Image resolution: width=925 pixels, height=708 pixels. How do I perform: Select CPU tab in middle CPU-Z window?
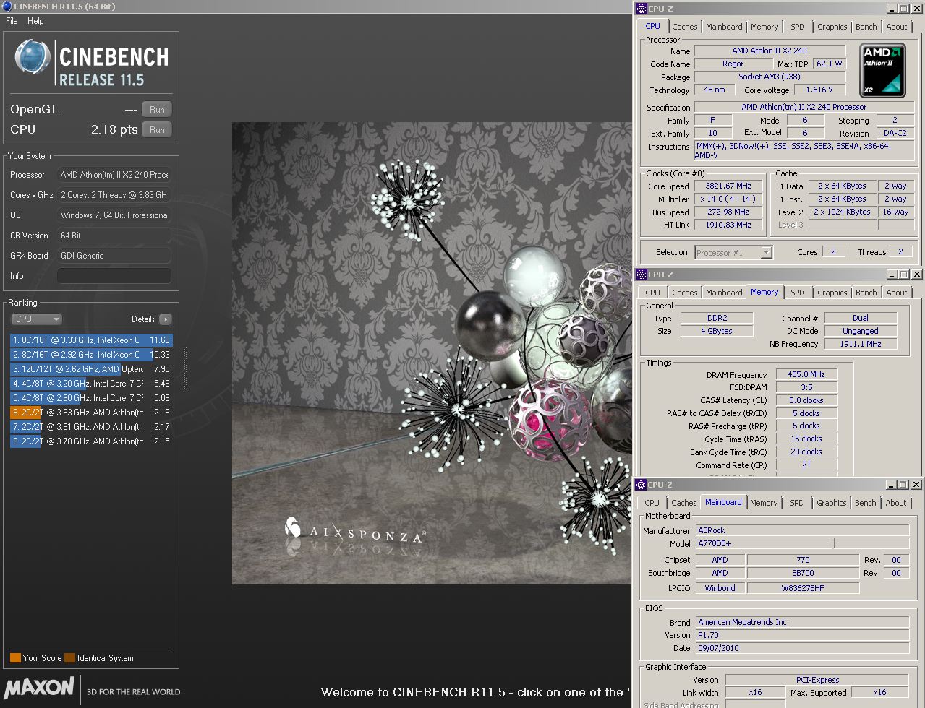(652, 293)
